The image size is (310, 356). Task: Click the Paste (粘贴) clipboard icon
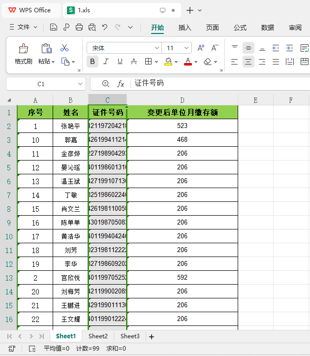click(47, 48)
